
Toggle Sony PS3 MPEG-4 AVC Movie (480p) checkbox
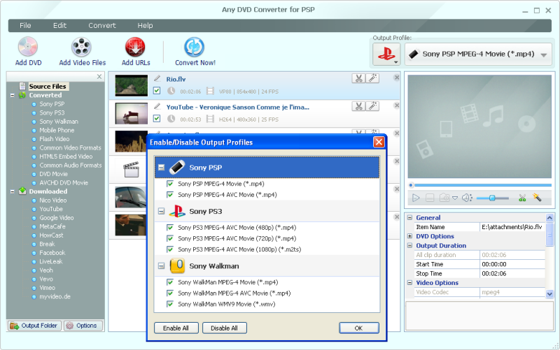point(170,227)
